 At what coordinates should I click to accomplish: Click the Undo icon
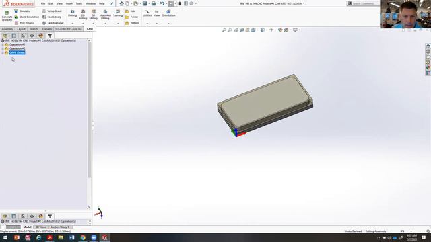click(162, 3)
